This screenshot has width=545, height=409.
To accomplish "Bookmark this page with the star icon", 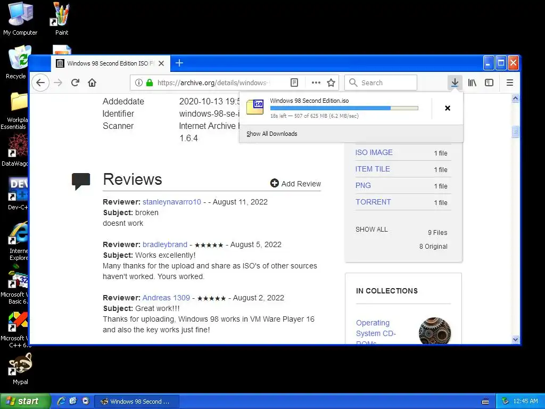I will [x=331, y=83].
